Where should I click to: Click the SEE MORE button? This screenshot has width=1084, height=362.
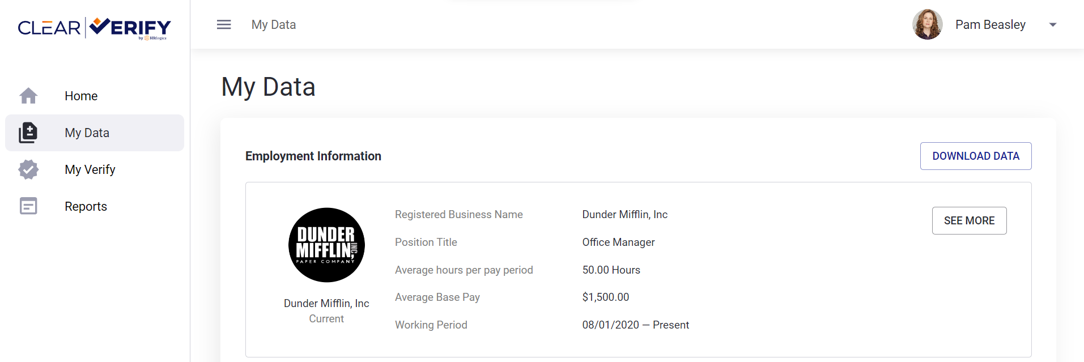tap(970, 220)
